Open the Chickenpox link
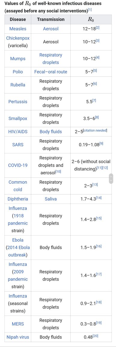The image size is (116, 347). 18,38
